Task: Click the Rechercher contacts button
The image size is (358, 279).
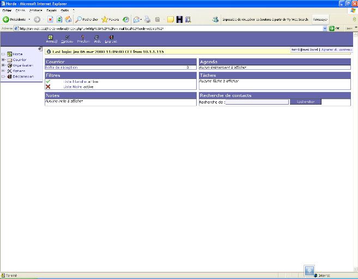Action: pos(306,102)
